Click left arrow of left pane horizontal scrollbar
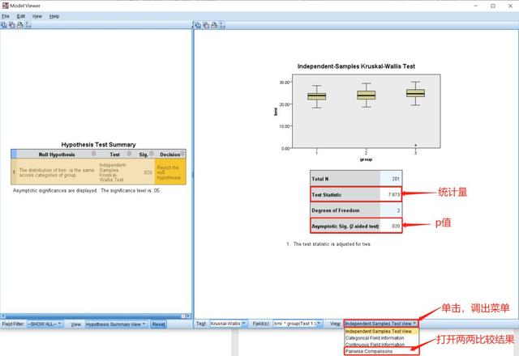The height and width of the screenshot is (356, 519). (3, 316)
